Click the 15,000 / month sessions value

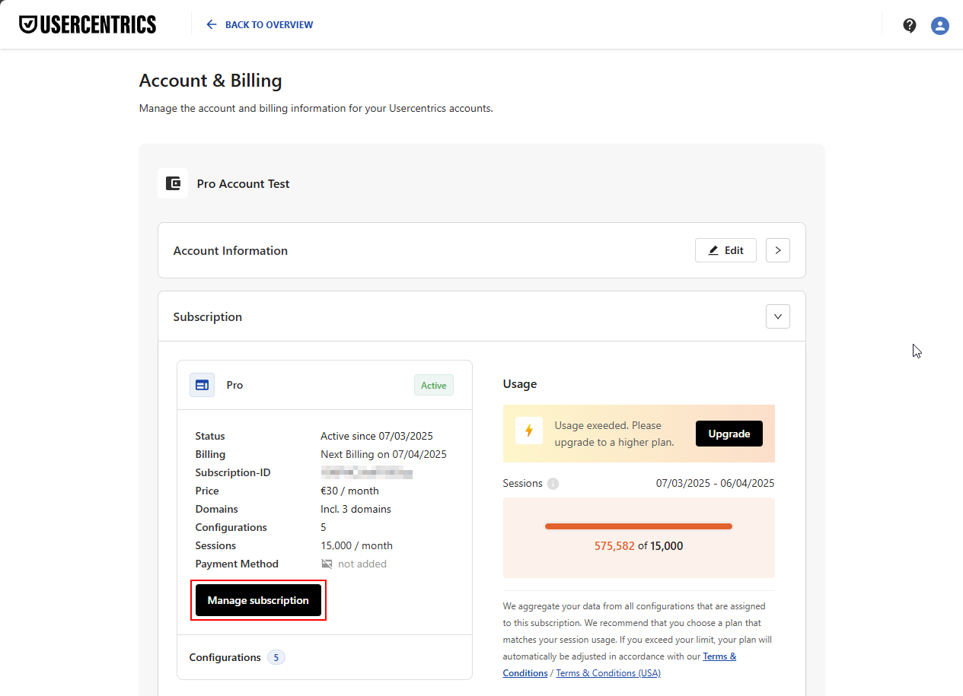pyautogui.click(x=356, y=545)
